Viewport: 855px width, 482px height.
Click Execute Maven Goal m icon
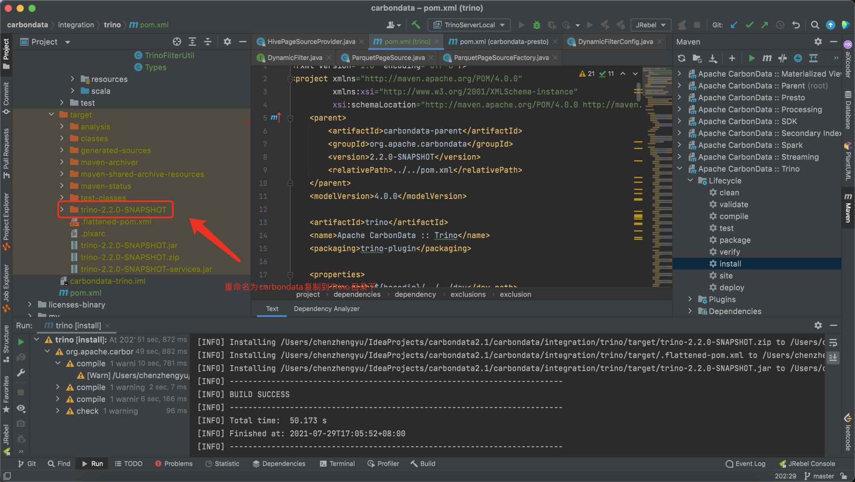point(767,58)
